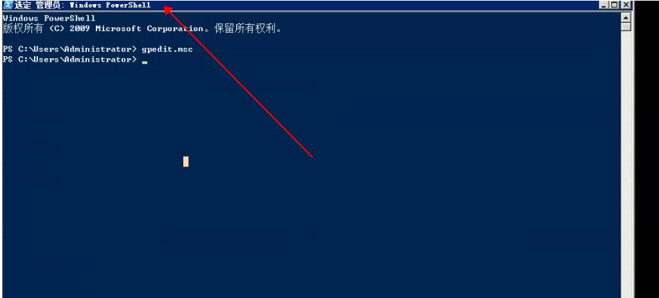Click the red arrow's tail end
The image size is (659, 298).
[x=312, y=157]
